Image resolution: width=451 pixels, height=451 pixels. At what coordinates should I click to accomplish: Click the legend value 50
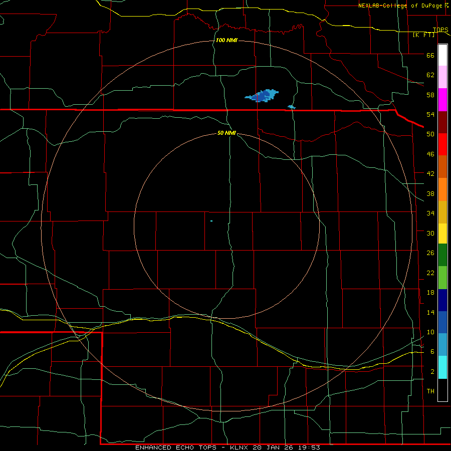[x=430, y=134]
